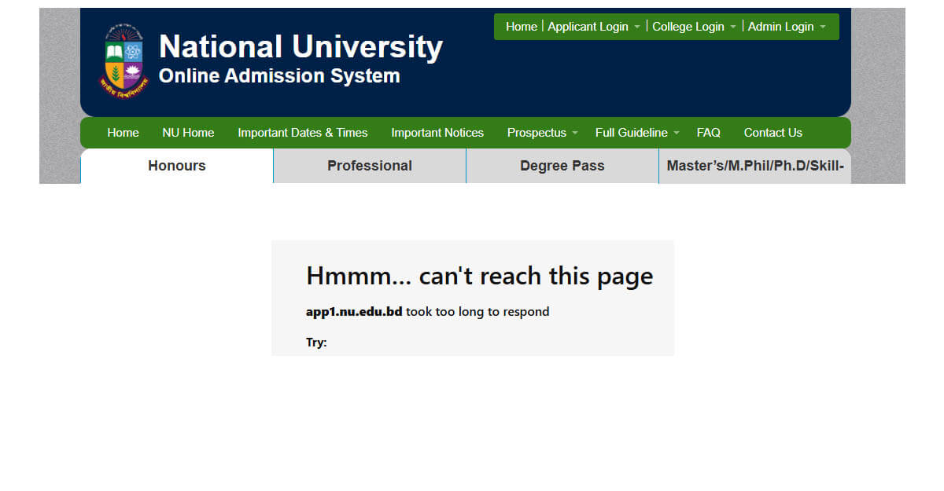Click the "Try:" label in error box

tap(316, 343)
